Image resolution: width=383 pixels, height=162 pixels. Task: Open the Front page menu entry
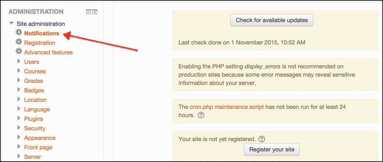[x=38, y=147]
